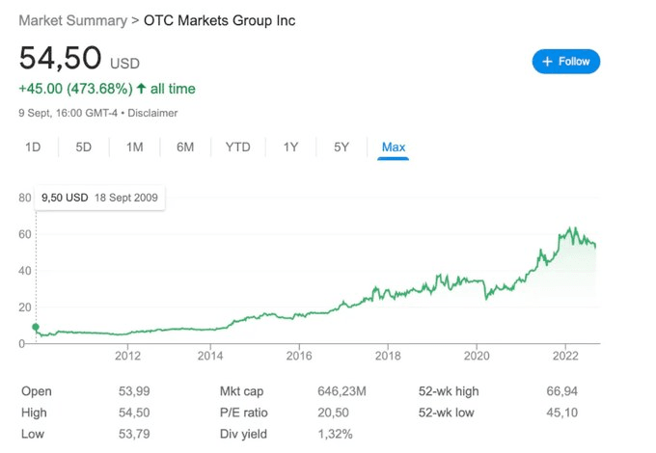
Task: Click the Max range tab
Action: (394, 147)
